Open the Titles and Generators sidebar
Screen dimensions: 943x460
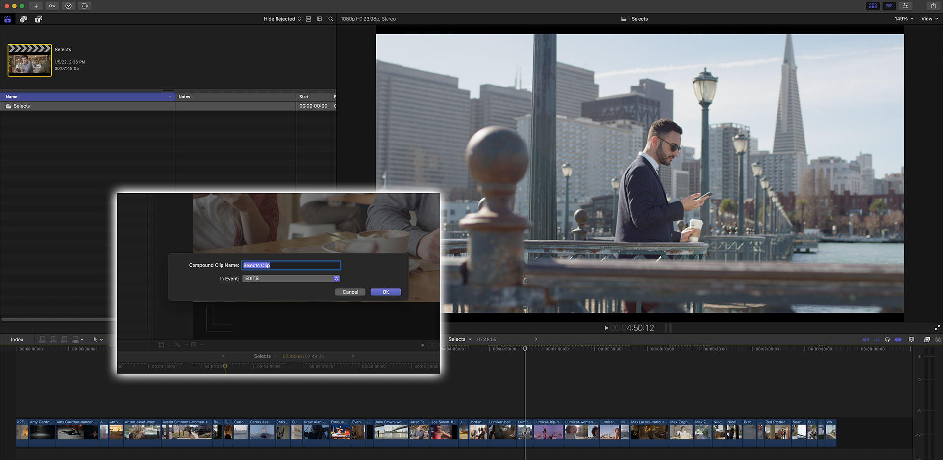[39, 19]
